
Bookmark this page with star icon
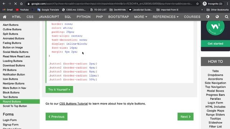(x=197, y=4)
